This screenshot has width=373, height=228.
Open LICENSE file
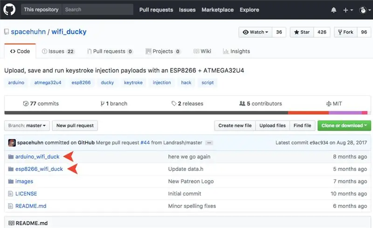[26, 194]
